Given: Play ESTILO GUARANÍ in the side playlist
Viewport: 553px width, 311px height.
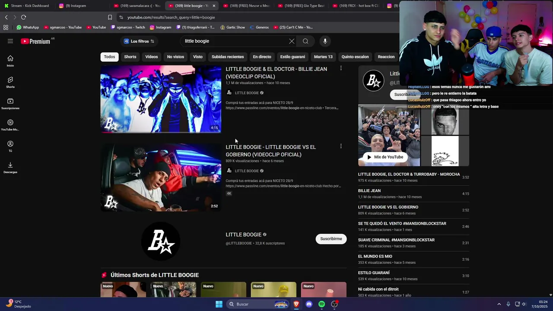Looking at the screenshot, I should pyautogui.click(x=413, y=276).
